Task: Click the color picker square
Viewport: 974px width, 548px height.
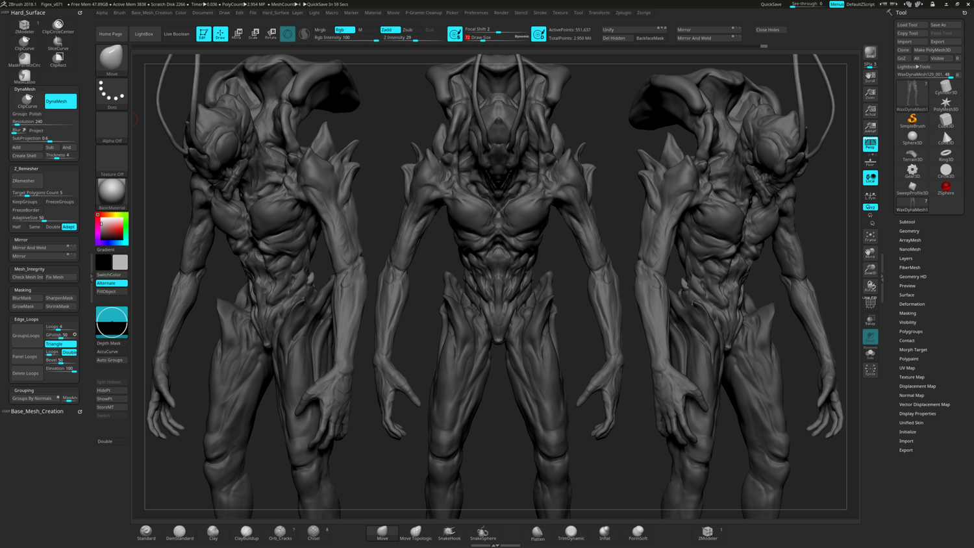Action: 112,229
